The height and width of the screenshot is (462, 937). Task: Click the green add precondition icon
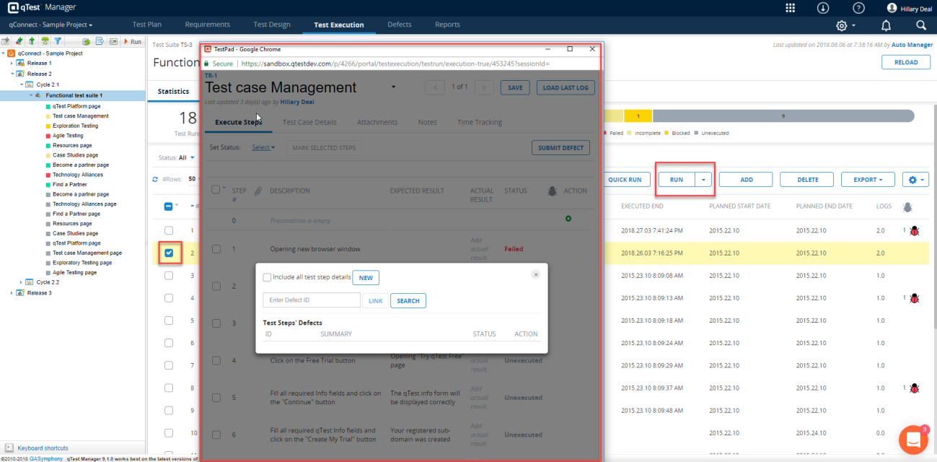[568, 218]
